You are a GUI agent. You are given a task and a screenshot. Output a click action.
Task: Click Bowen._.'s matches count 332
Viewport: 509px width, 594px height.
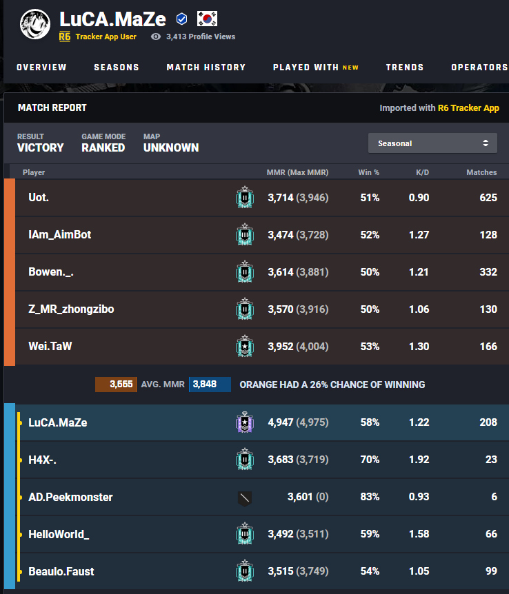pos(488,272)
